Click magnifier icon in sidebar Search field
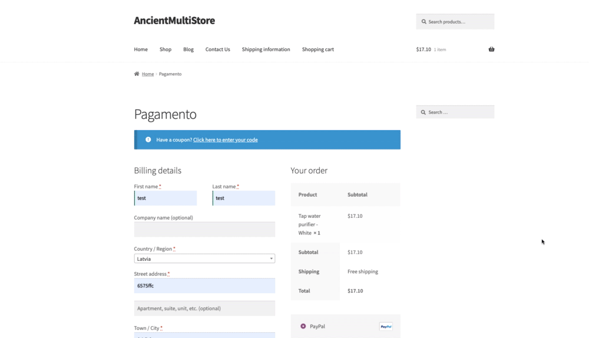The width and height of the screenshot is (589, 338). (x=423, y=112)
